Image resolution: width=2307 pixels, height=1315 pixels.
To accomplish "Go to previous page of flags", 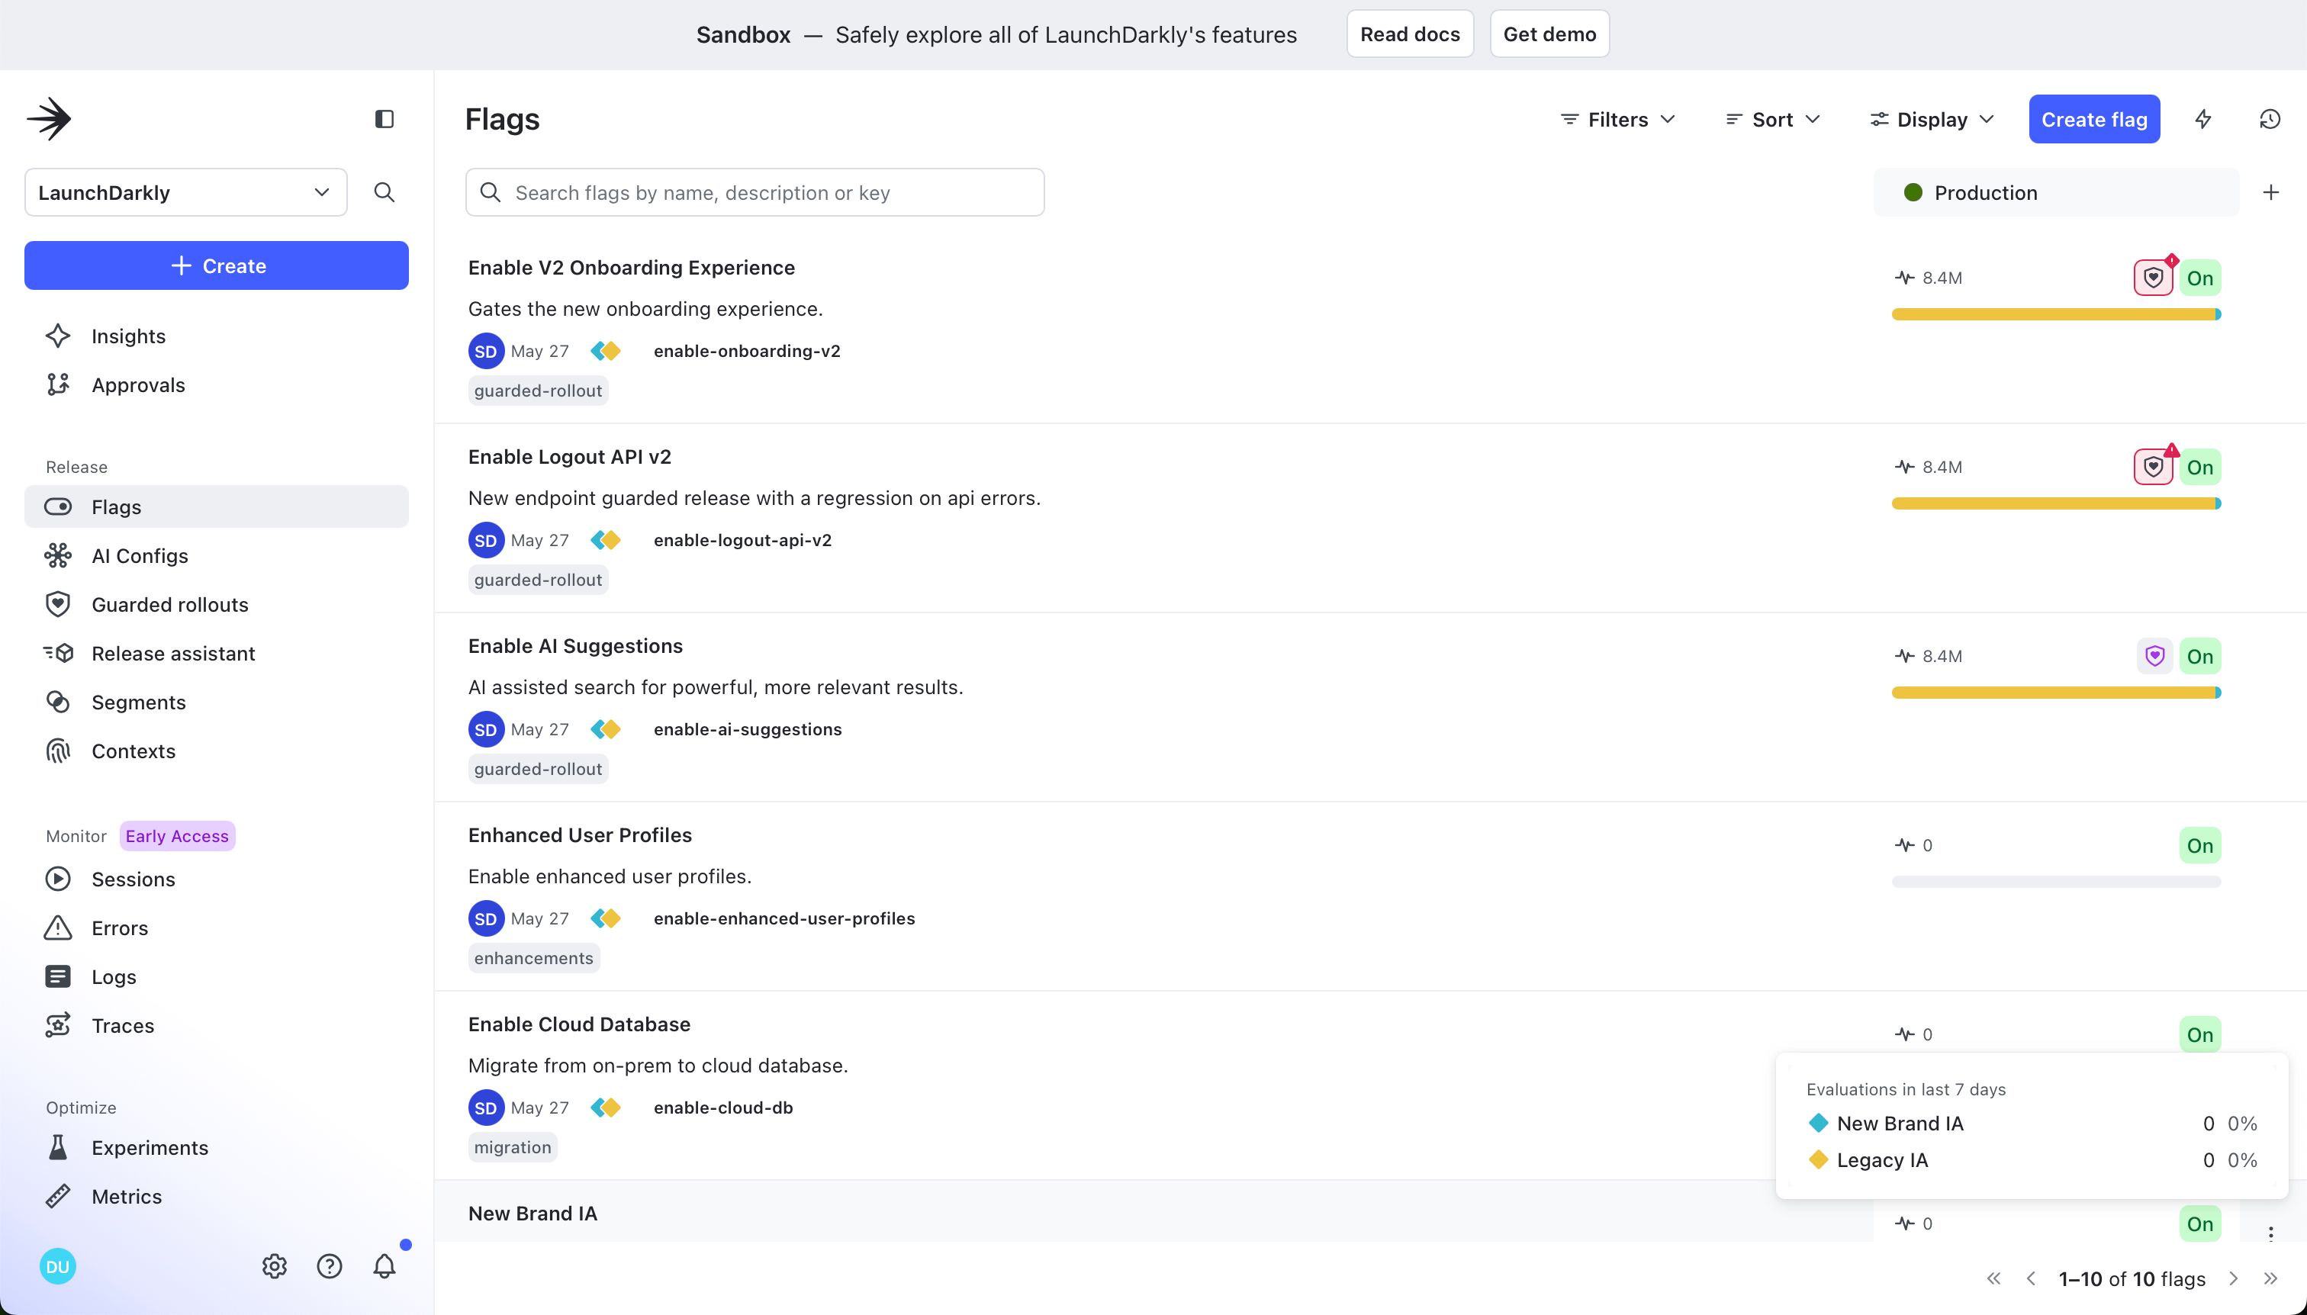I will click(x=2032, y=1279).
